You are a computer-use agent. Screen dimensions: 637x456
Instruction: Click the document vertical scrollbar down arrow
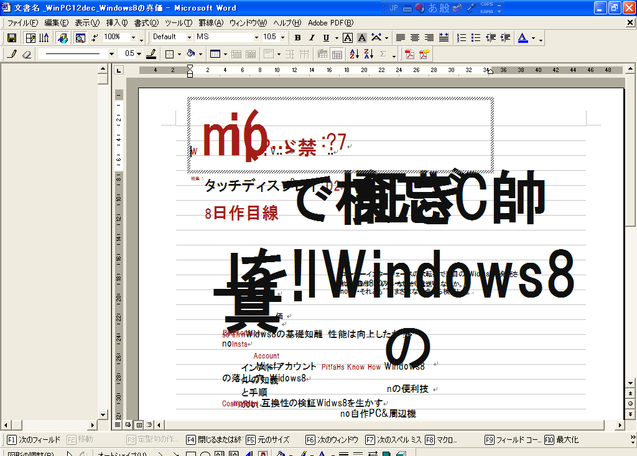point(630,383)
